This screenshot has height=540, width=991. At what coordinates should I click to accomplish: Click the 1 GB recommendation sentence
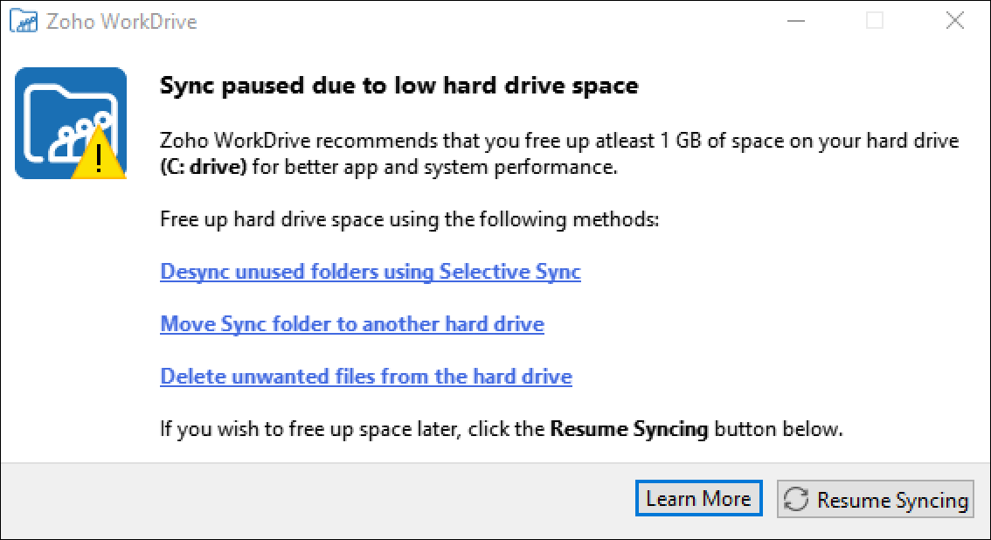point(559,141)
